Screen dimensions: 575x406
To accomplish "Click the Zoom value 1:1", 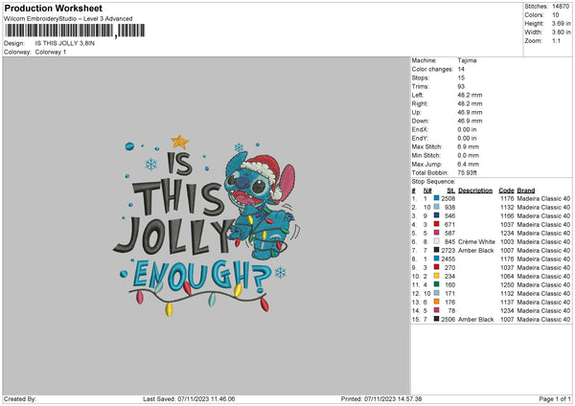I will (x=556, y=40).
